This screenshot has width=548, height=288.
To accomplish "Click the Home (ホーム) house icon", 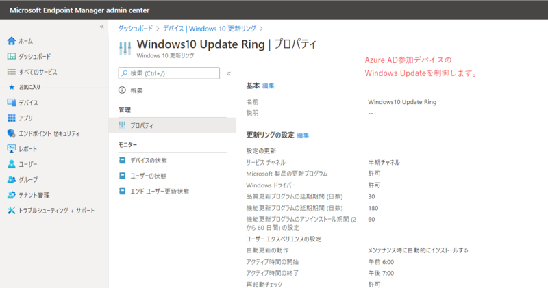I will [12, 41].
